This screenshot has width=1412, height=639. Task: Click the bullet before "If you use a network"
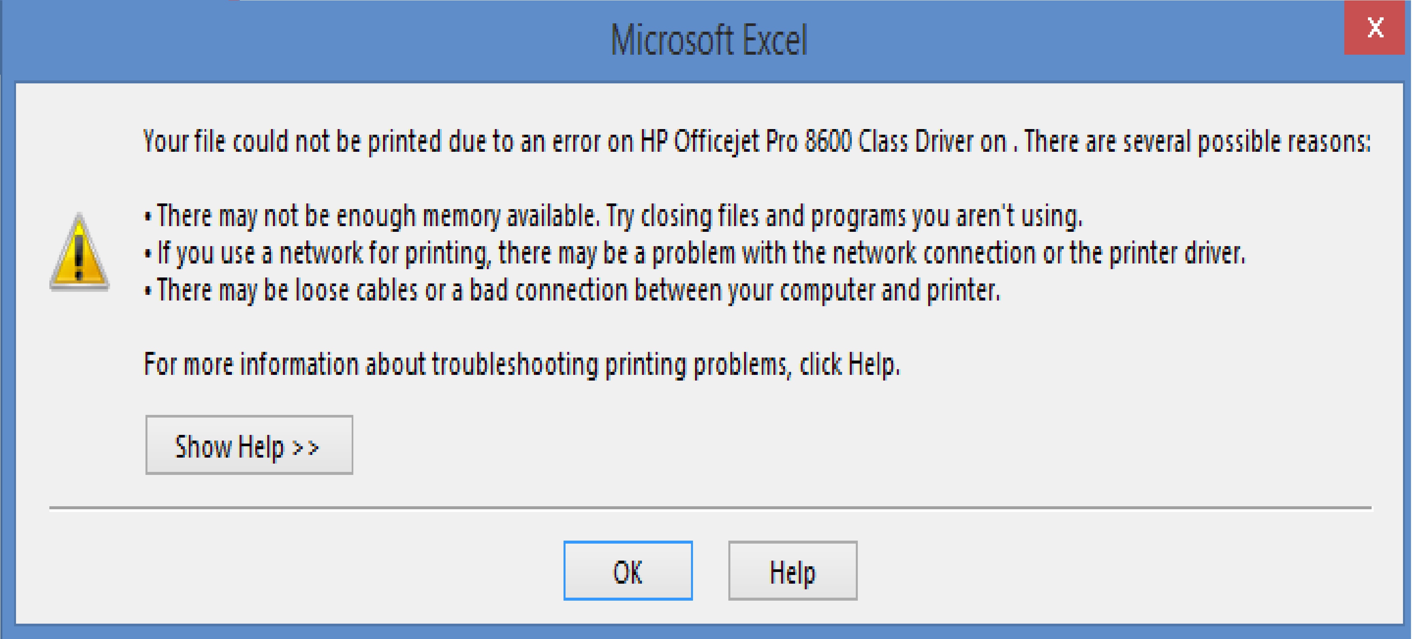[x=147, y=254]
